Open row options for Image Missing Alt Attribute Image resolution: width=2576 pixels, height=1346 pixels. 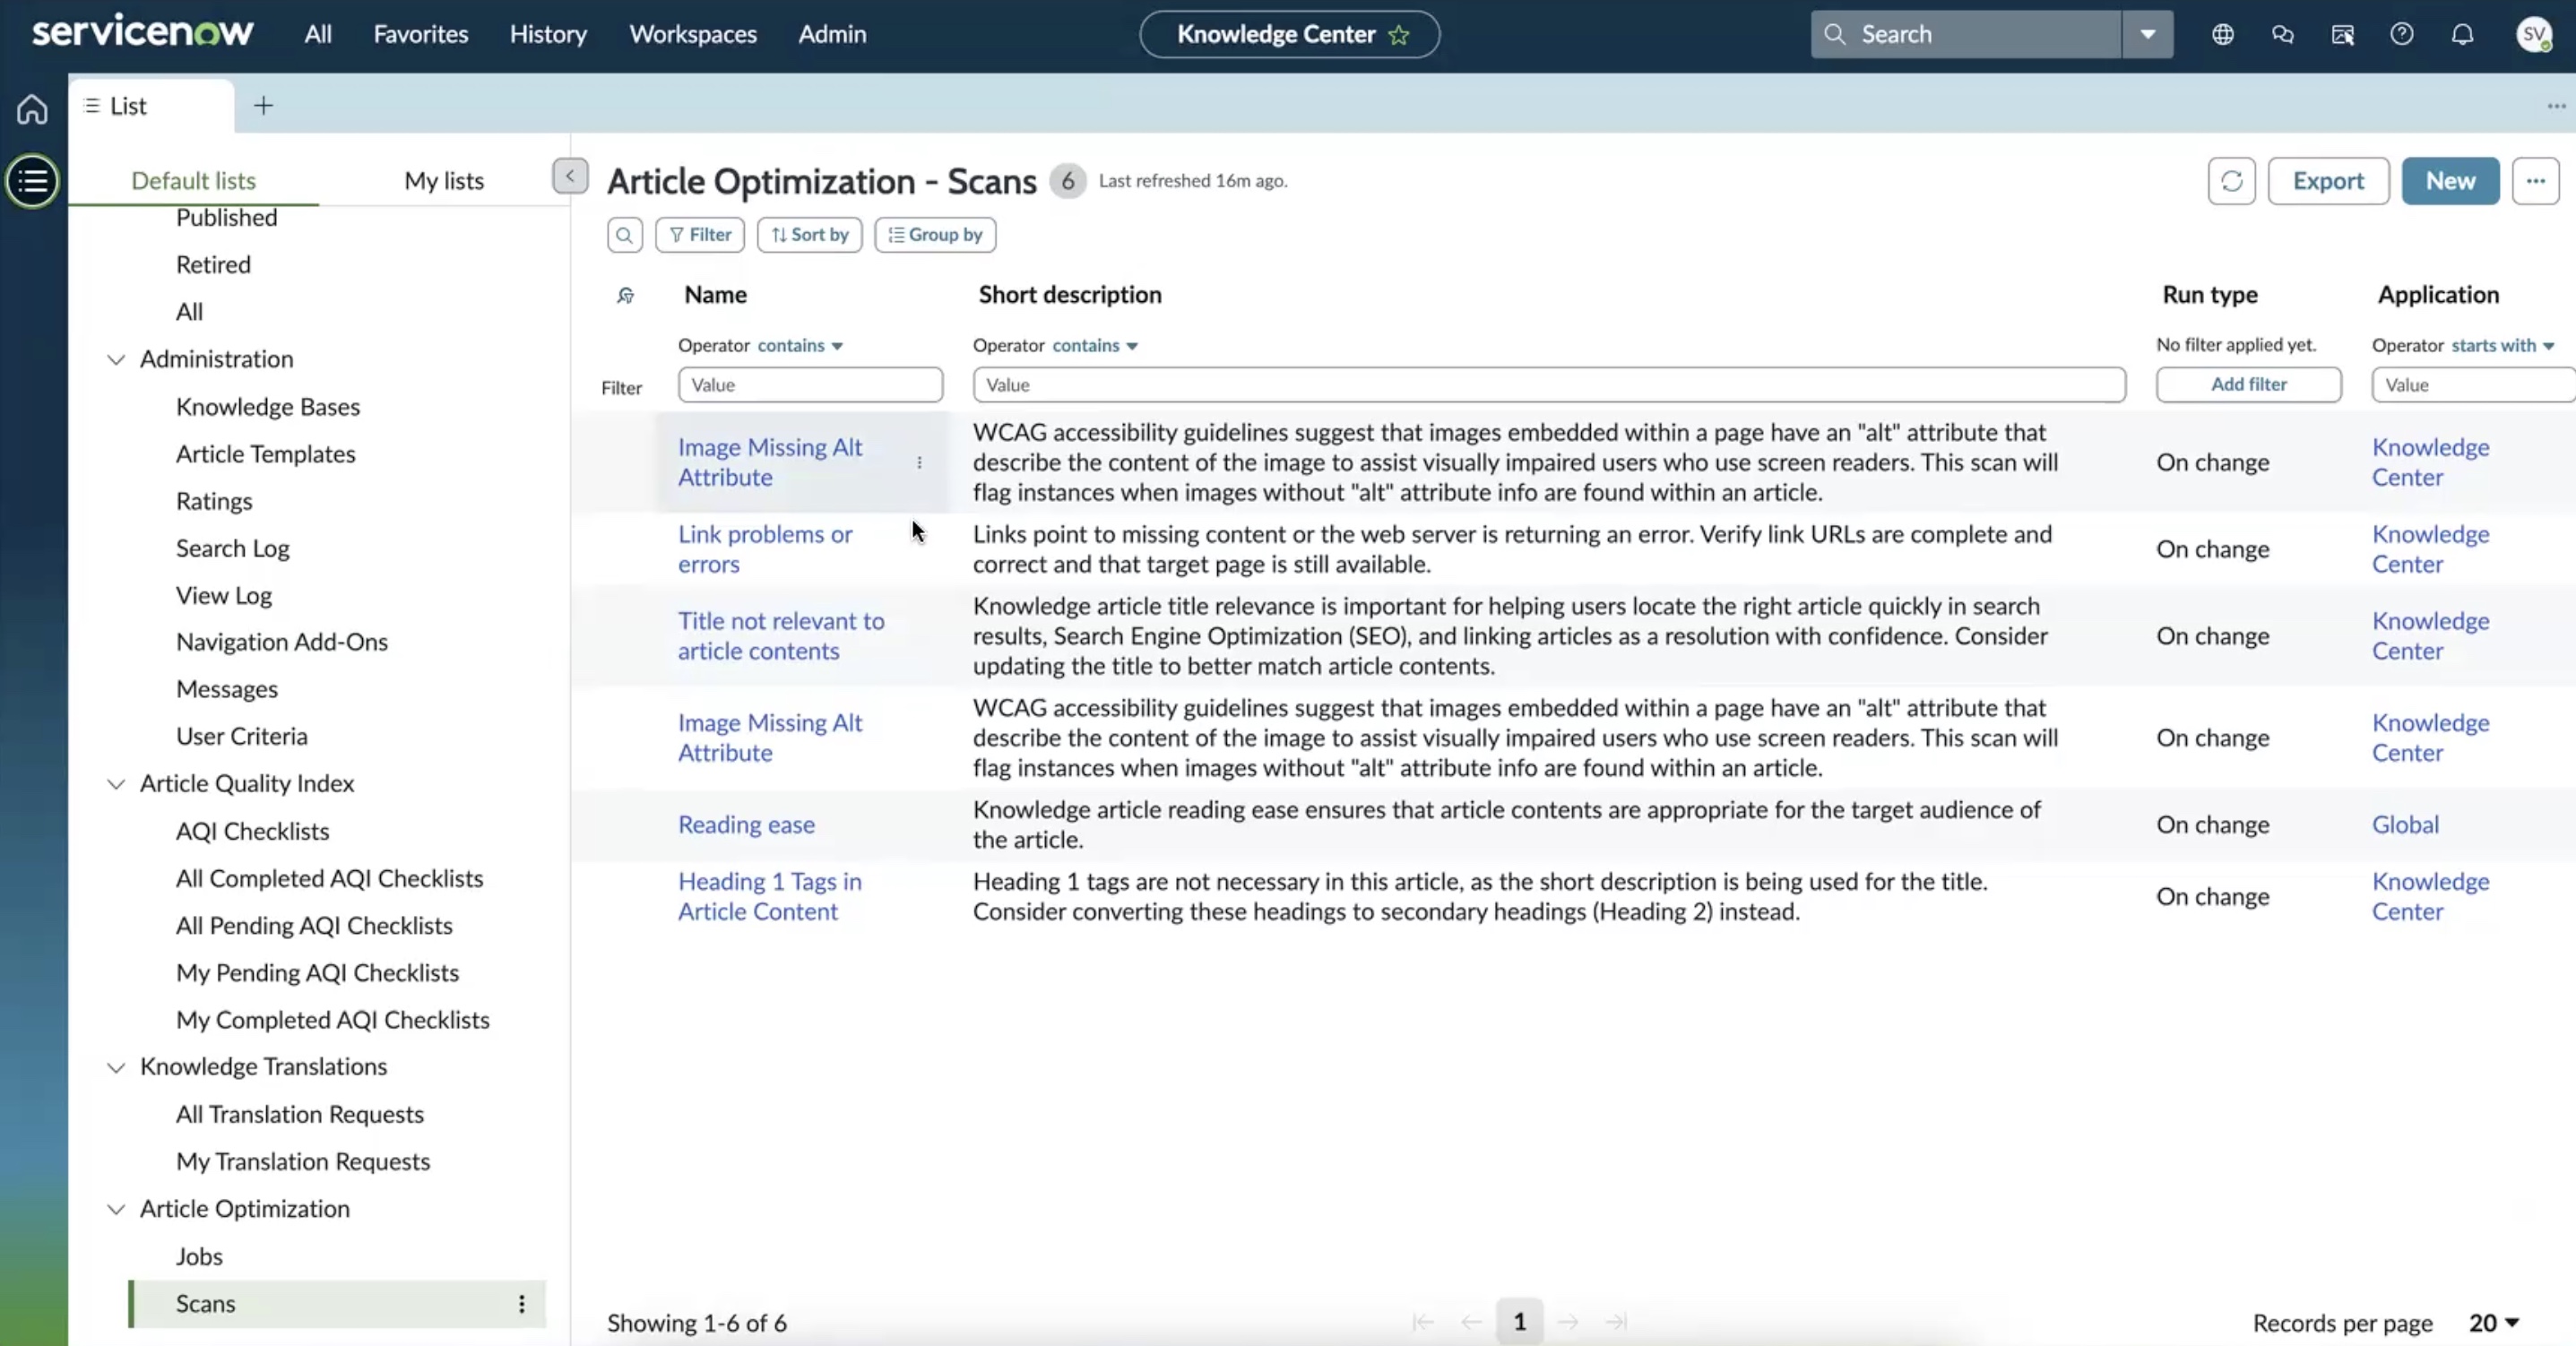pos(919,462)
